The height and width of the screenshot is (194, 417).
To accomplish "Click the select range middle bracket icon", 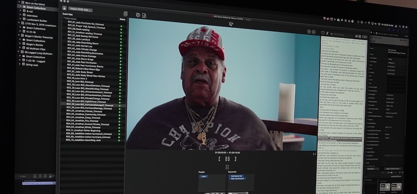I will [227, 159].
